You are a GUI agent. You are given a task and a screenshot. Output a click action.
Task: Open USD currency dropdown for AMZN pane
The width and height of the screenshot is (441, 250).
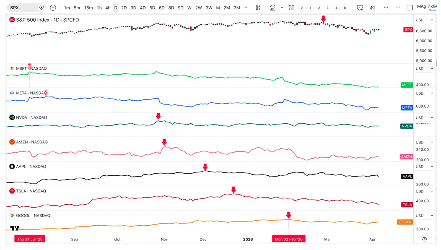(x=424, y=142)
